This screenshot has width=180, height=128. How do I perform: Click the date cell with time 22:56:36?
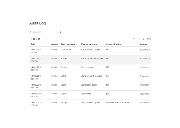click(x=36, y=69)
